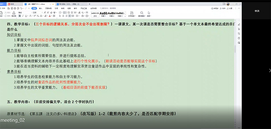This screenshot has width=271, height=129.
Task: Click the bullet list icon
Action: [60, 12]
